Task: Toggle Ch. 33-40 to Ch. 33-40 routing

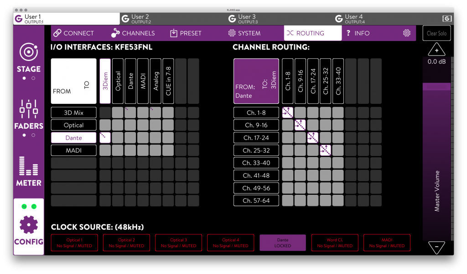Action: [x=338, y=163]
